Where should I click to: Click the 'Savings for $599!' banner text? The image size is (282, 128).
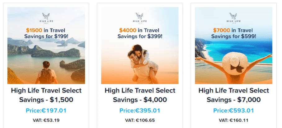coord(234,36)
